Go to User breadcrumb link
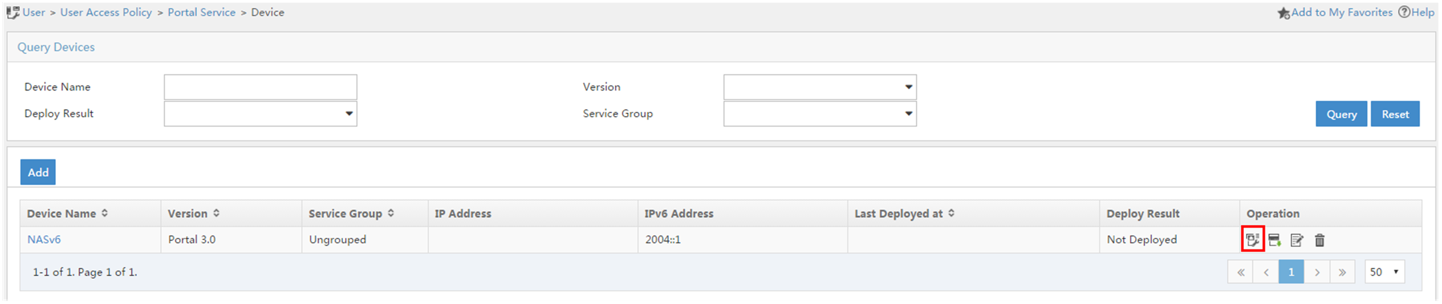 [x=34, y=12]
